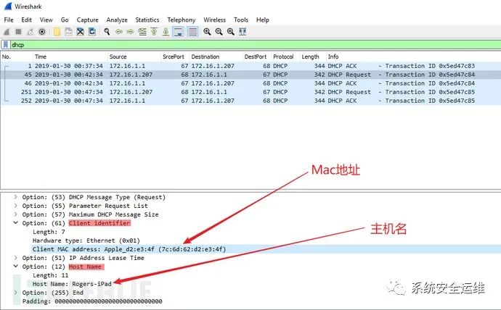
Task: Jump to the first packet icon
Action: tap(154, 32)
